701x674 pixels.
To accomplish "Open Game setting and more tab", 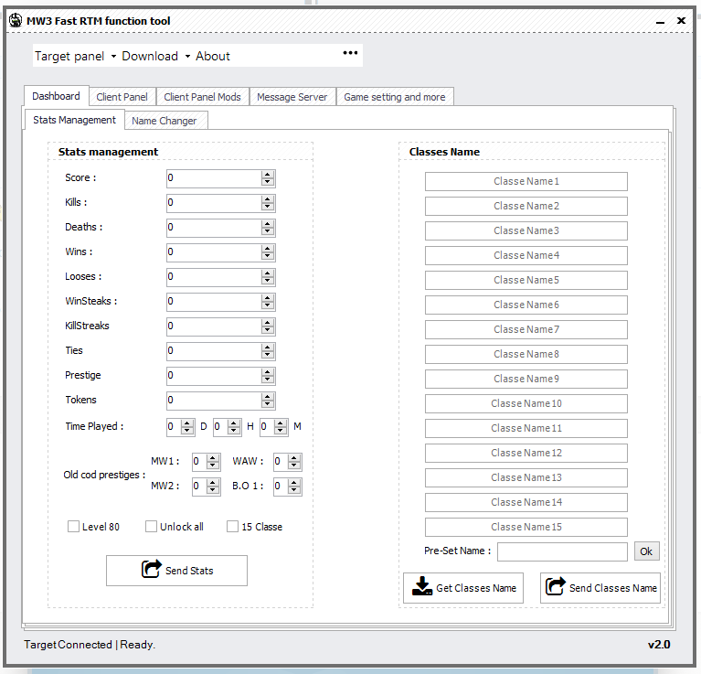I will pyautogui.click(x=395, y=97).
